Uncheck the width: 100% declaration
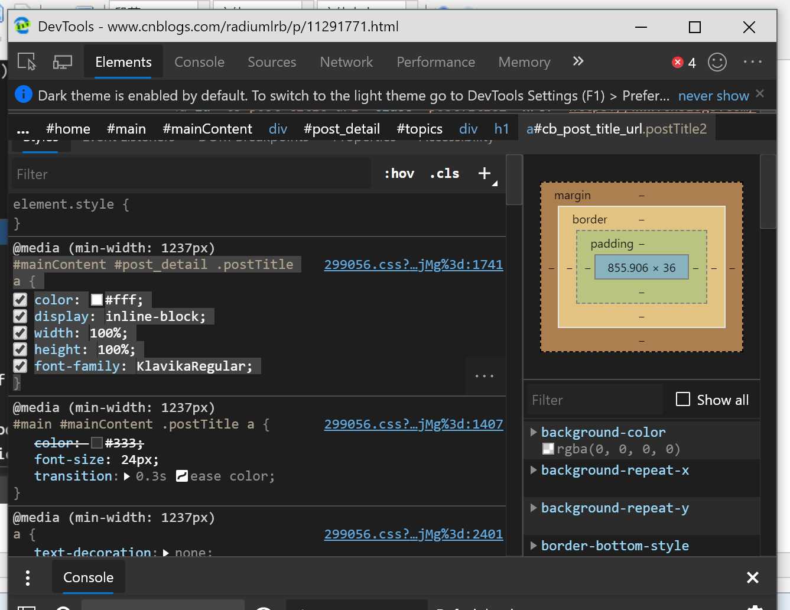790x610 pixels. click(20, 333)
